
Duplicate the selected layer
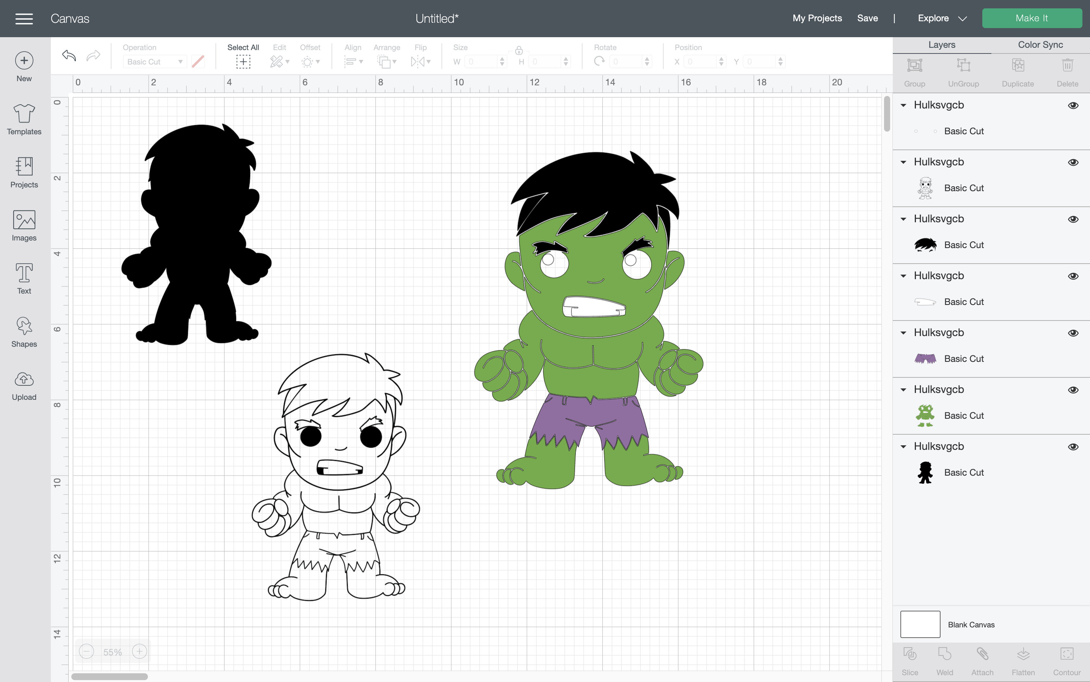[x=1018, y=72]
